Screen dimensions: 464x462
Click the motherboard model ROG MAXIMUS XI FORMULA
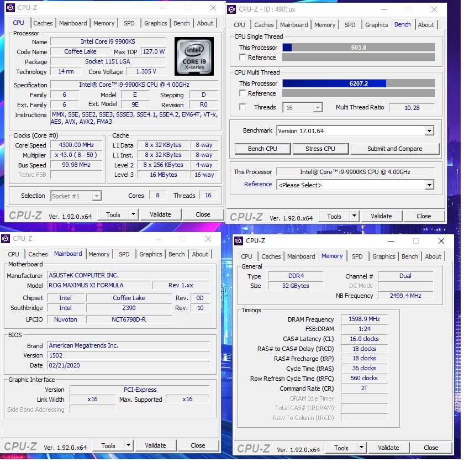pos(99,285)
